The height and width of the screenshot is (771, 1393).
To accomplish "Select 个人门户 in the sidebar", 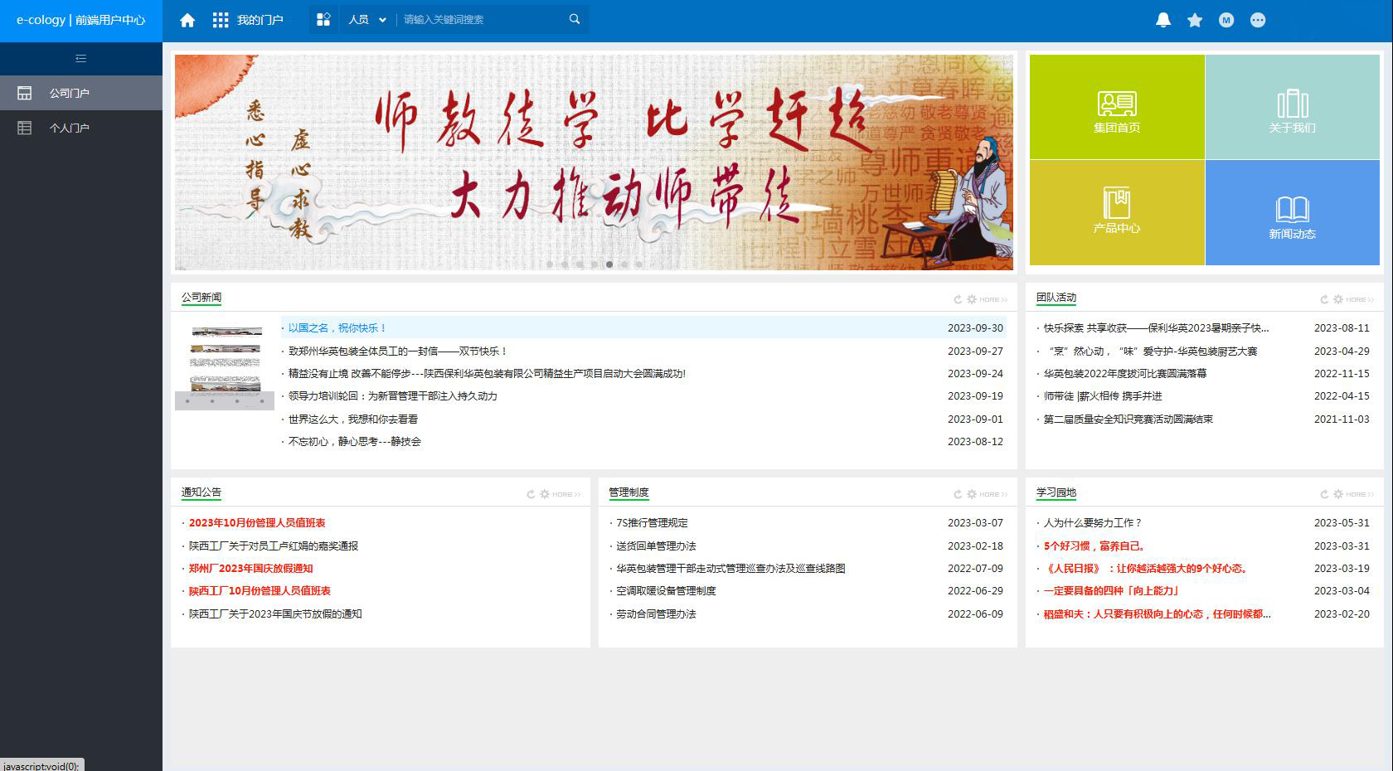I will pos(69,128).
